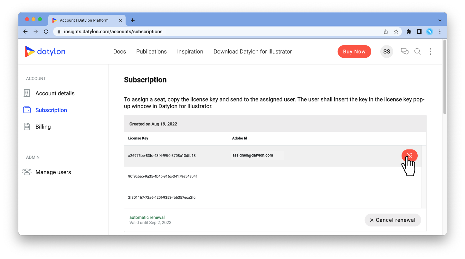Click the share icon in the address bar
Screen dimensions: 465x259
(386, 32)
